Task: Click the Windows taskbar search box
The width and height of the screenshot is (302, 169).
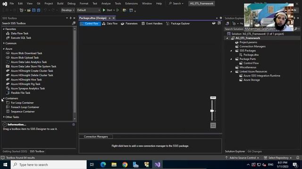Action: 49,165
